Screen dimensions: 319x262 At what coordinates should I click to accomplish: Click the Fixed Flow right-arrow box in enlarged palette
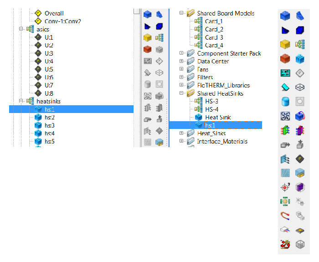click(285, 145)
